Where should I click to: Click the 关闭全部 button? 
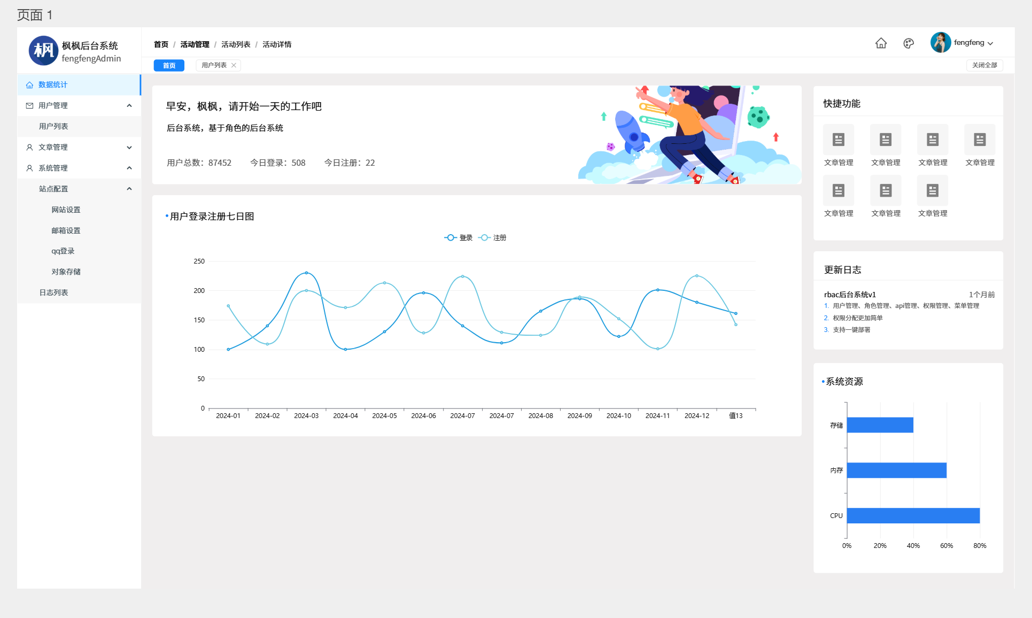point(984,65)
